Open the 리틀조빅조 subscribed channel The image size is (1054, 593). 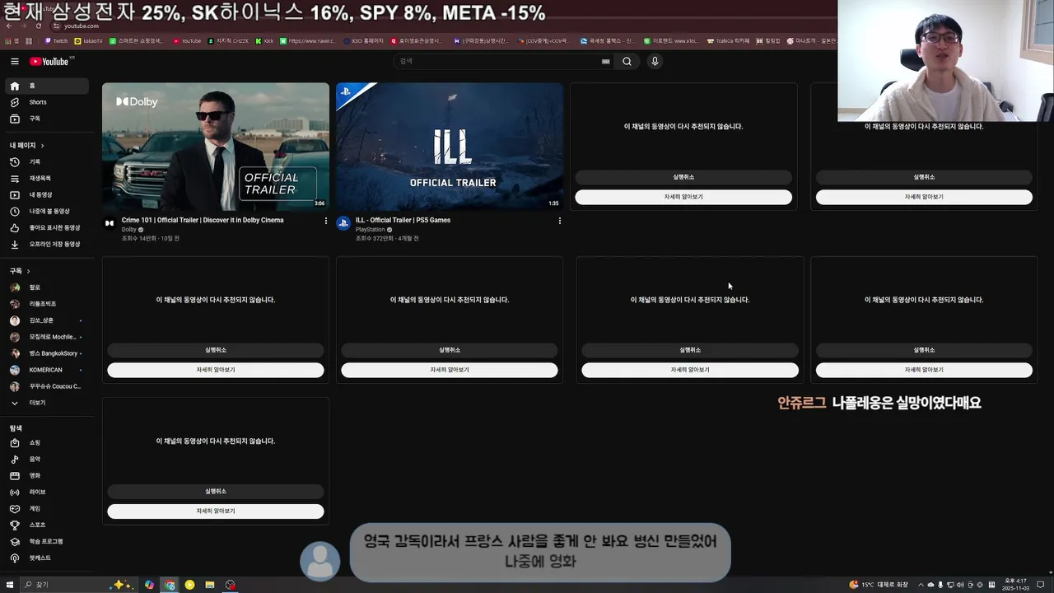pyautogui.click(x=46, y=304)
